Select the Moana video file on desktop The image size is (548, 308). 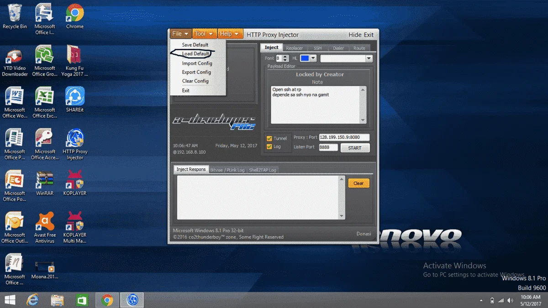point(45,269)
